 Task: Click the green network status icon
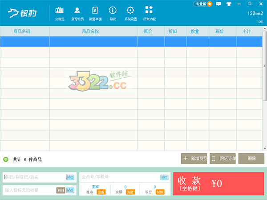point(6,160)
